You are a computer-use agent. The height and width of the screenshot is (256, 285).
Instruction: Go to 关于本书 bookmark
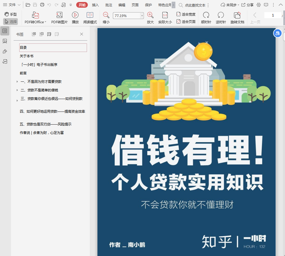tap(27, 56)
